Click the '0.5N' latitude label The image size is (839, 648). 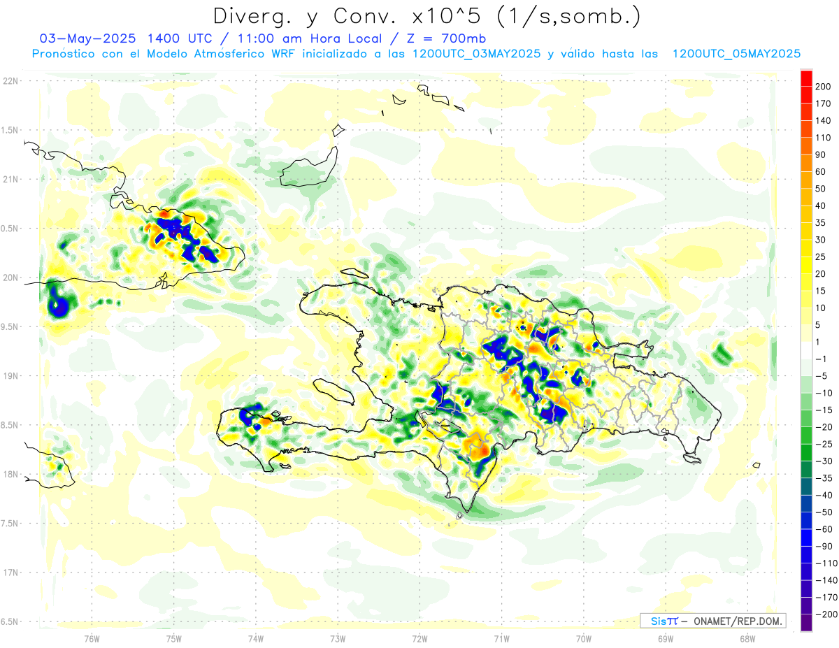10,229
